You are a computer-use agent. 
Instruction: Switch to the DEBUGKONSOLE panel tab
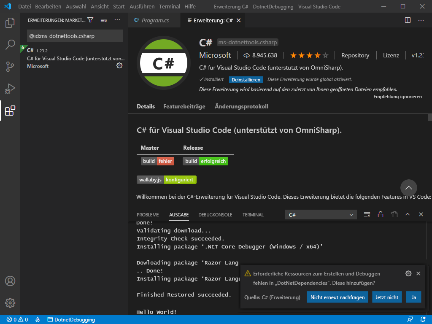(x=215, y=214)
